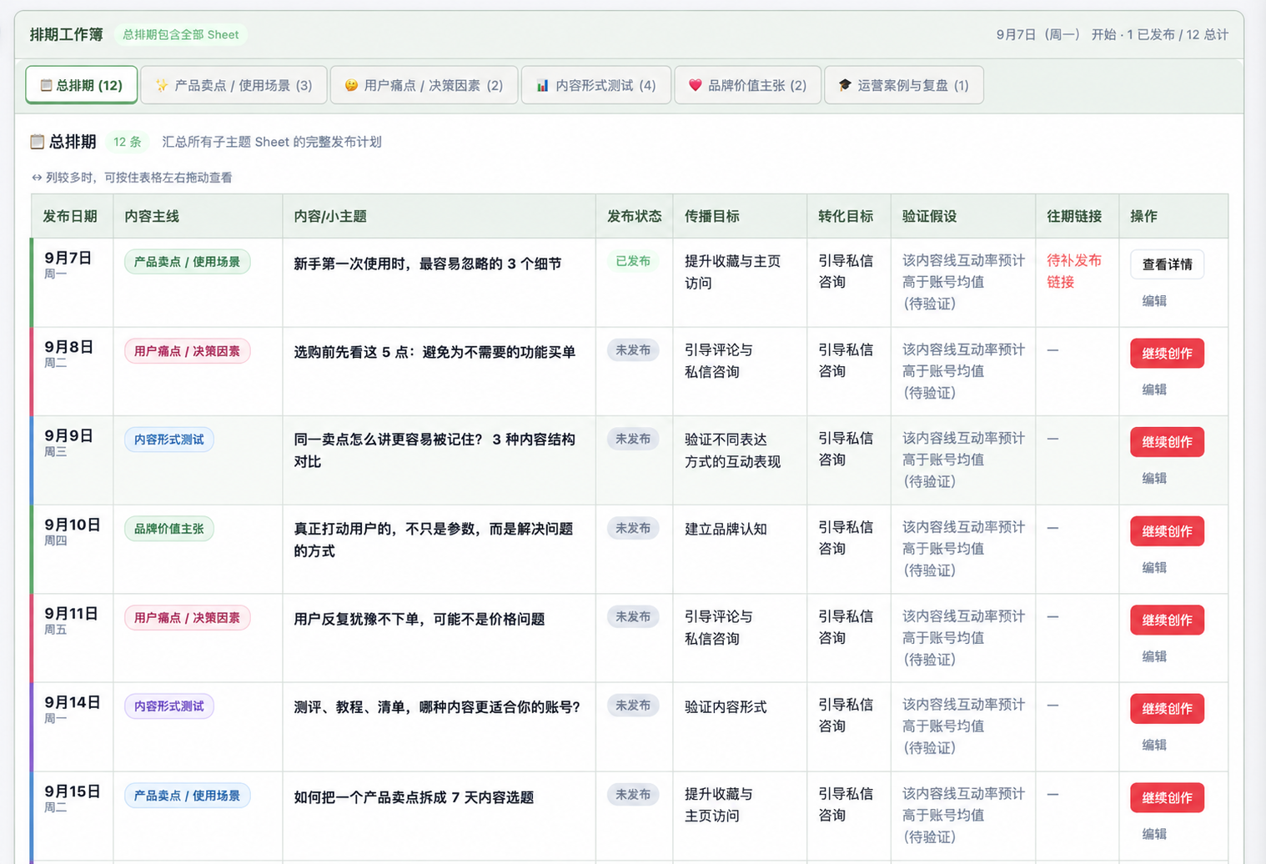Screen dimensions: 1266x864
Task: Show the 运营案例与复盘 (1) tab
Action: (903, 85)
